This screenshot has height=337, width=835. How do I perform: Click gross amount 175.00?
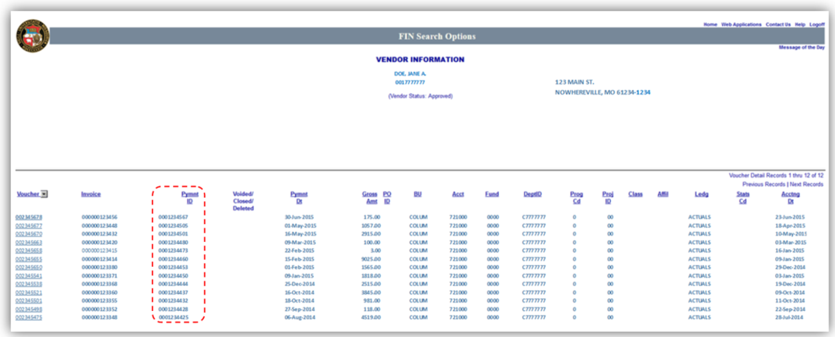click(372, 217)
